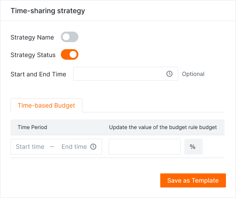Click the Time Period column header

[x=32, y=127]
